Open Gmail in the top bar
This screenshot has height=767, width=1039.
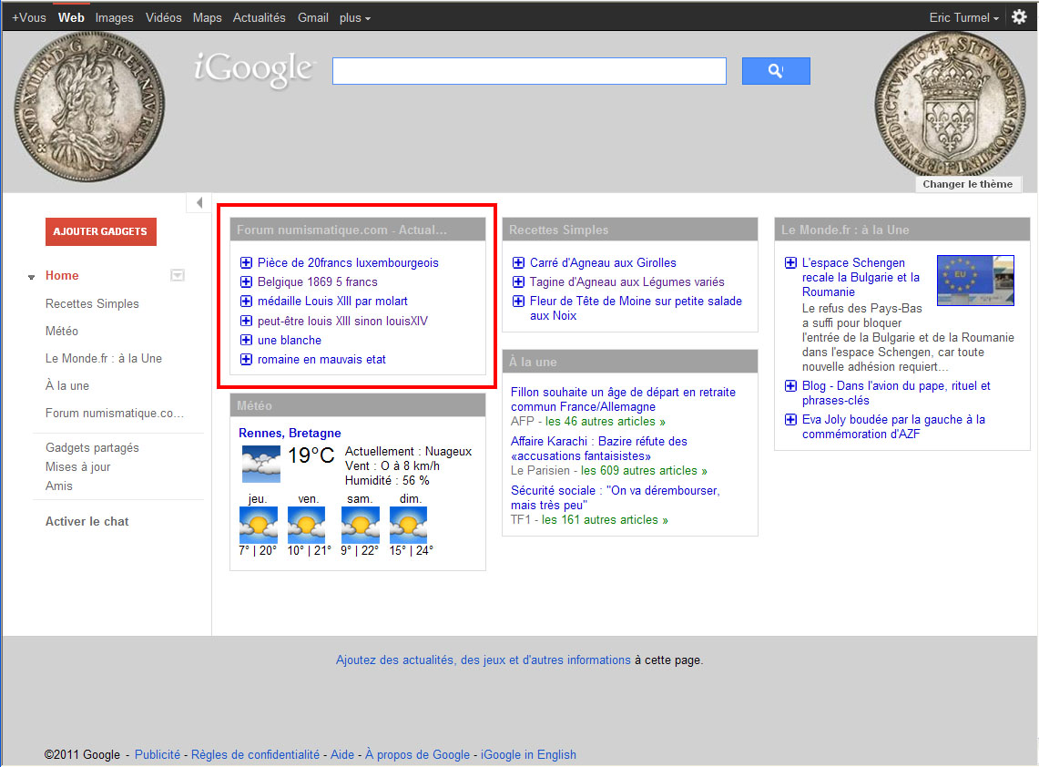click(312, 18)
